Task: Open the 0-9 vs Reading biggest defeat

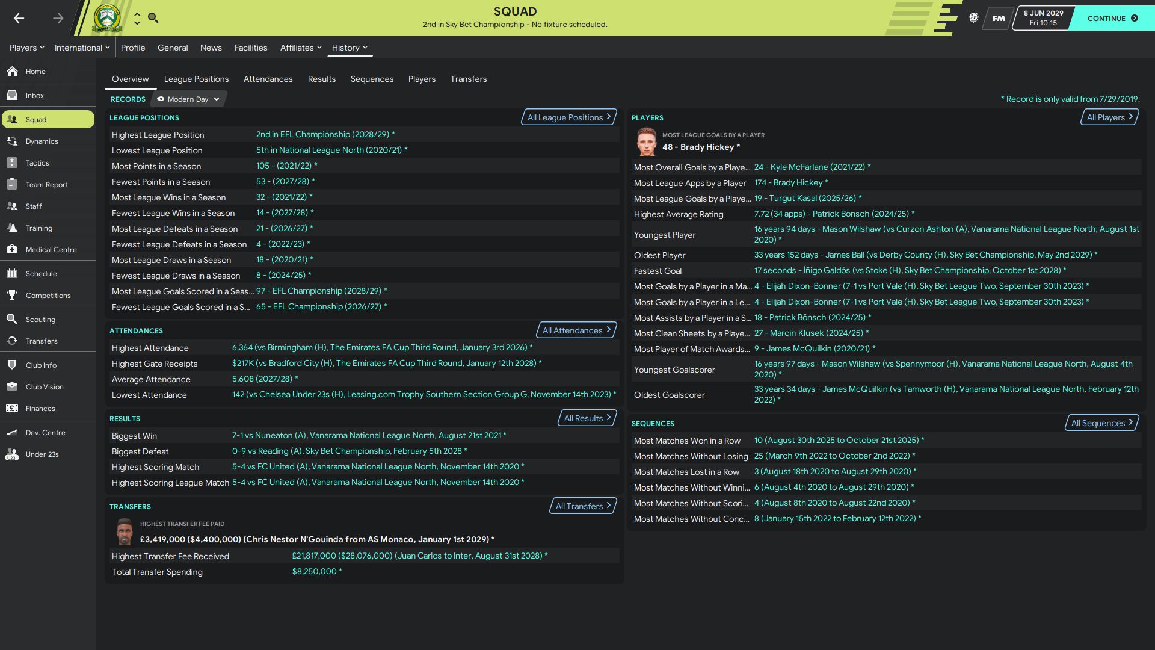Action: click(350, 451)
